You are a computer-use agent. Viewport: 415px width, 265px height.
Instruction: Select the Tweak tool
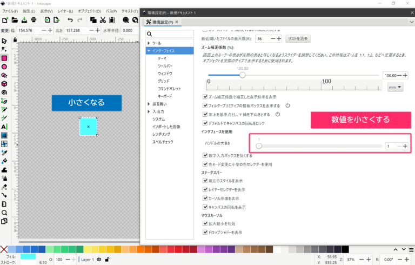coord(4,170)
